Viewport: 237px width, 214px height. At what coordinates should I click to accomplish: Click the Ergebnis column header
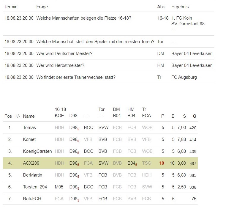(180, 7)
